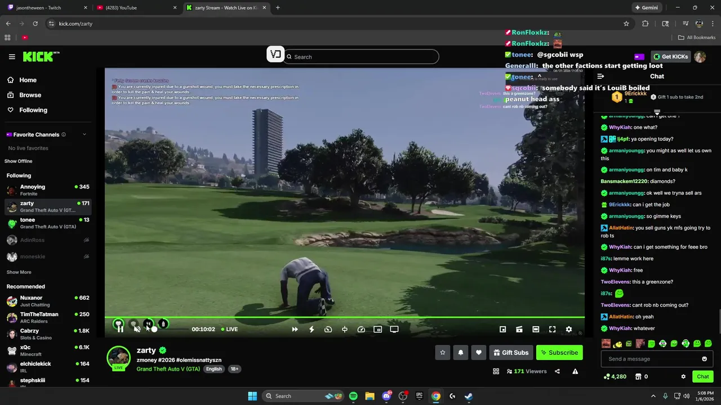Viewport: 721px width, 405px height.
Task: Click the cast/layout icon beside mini player
Action: 519,329
